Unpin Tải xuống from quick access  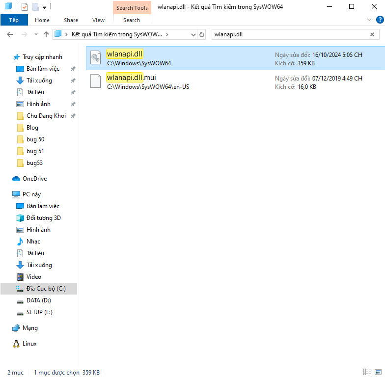73,81
